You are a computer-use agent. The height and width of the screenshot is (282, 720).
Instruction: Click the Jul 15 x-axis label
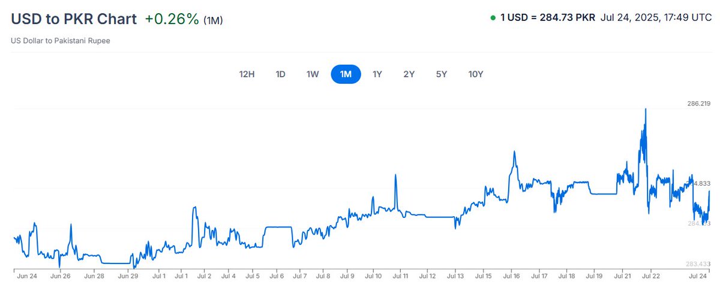click(484, 277)
